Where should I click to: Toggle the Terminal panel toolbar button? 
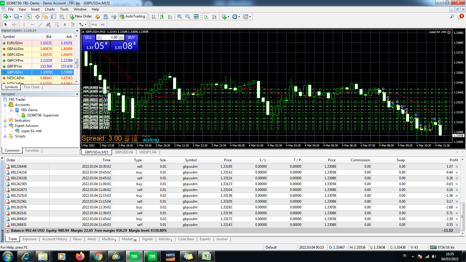click(x=54, y=17)
